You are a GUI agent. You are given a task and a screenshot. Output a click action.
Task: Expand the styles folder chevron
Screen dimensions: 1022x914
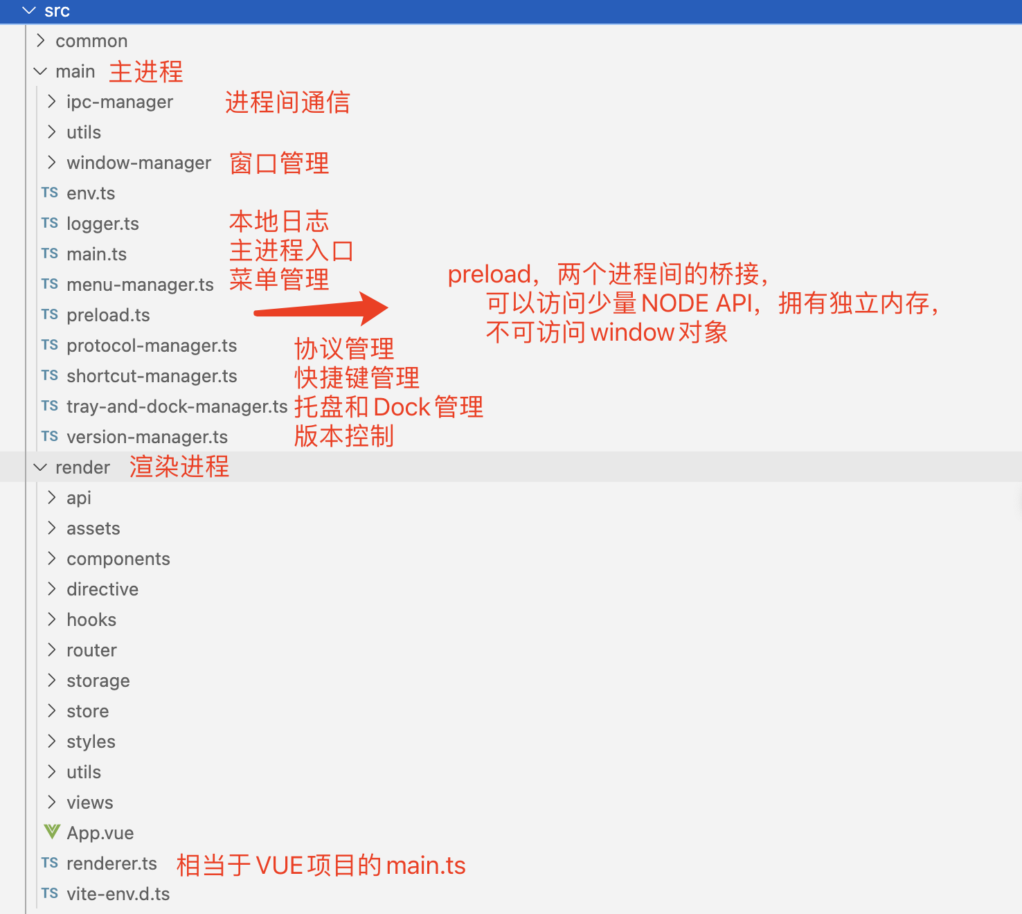coord(52,742)
